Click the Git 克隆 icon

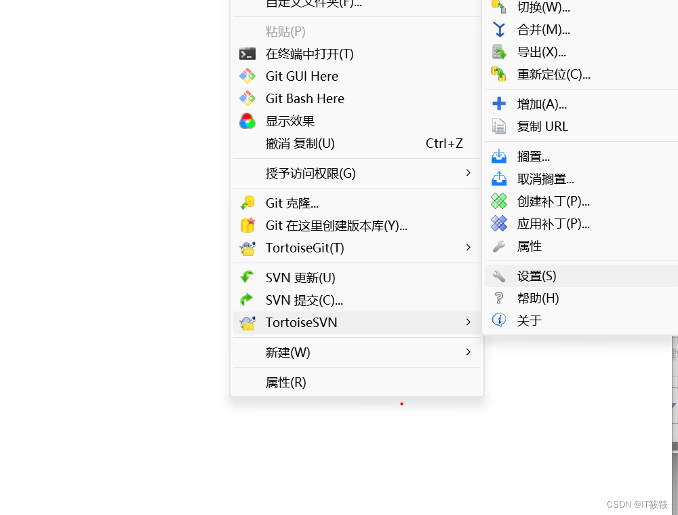click(247, 203)
